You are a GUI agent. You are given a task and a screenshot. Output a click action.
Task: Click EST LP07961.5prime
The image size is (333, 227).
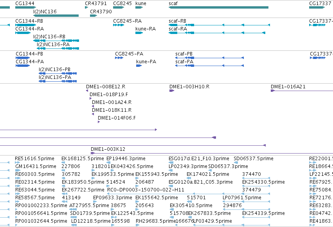pos(247,202)
